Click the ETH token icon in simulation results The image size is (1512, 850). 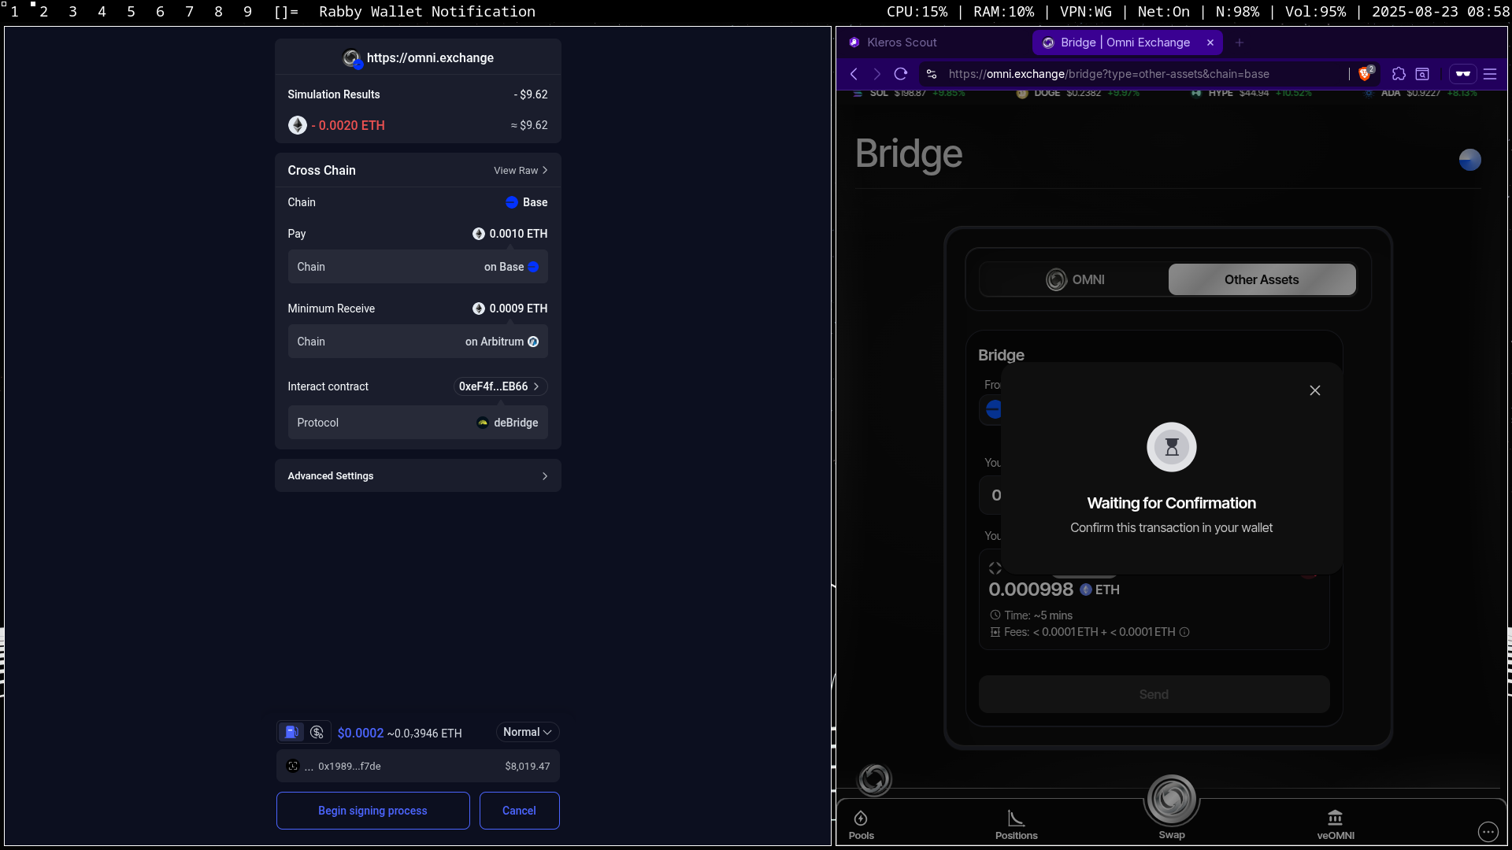tap(297, 125)
